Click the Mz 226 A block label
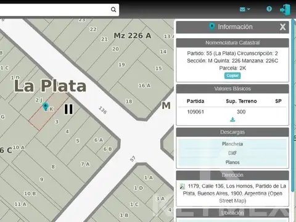The width and height of the screenshot is (296, 222). point(133,36)
